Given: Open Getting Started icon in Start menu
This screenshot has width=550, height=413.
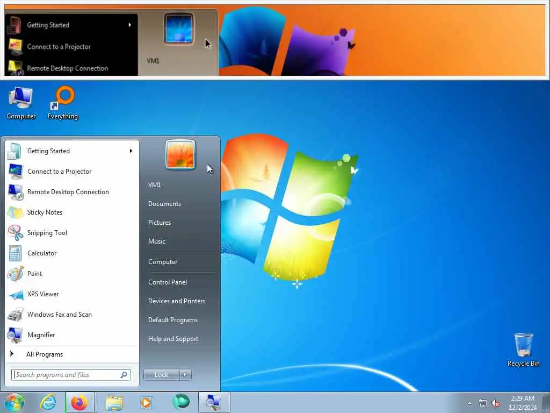Looking at the screenshot, I should pyautogui.click(x=15, y=151).
